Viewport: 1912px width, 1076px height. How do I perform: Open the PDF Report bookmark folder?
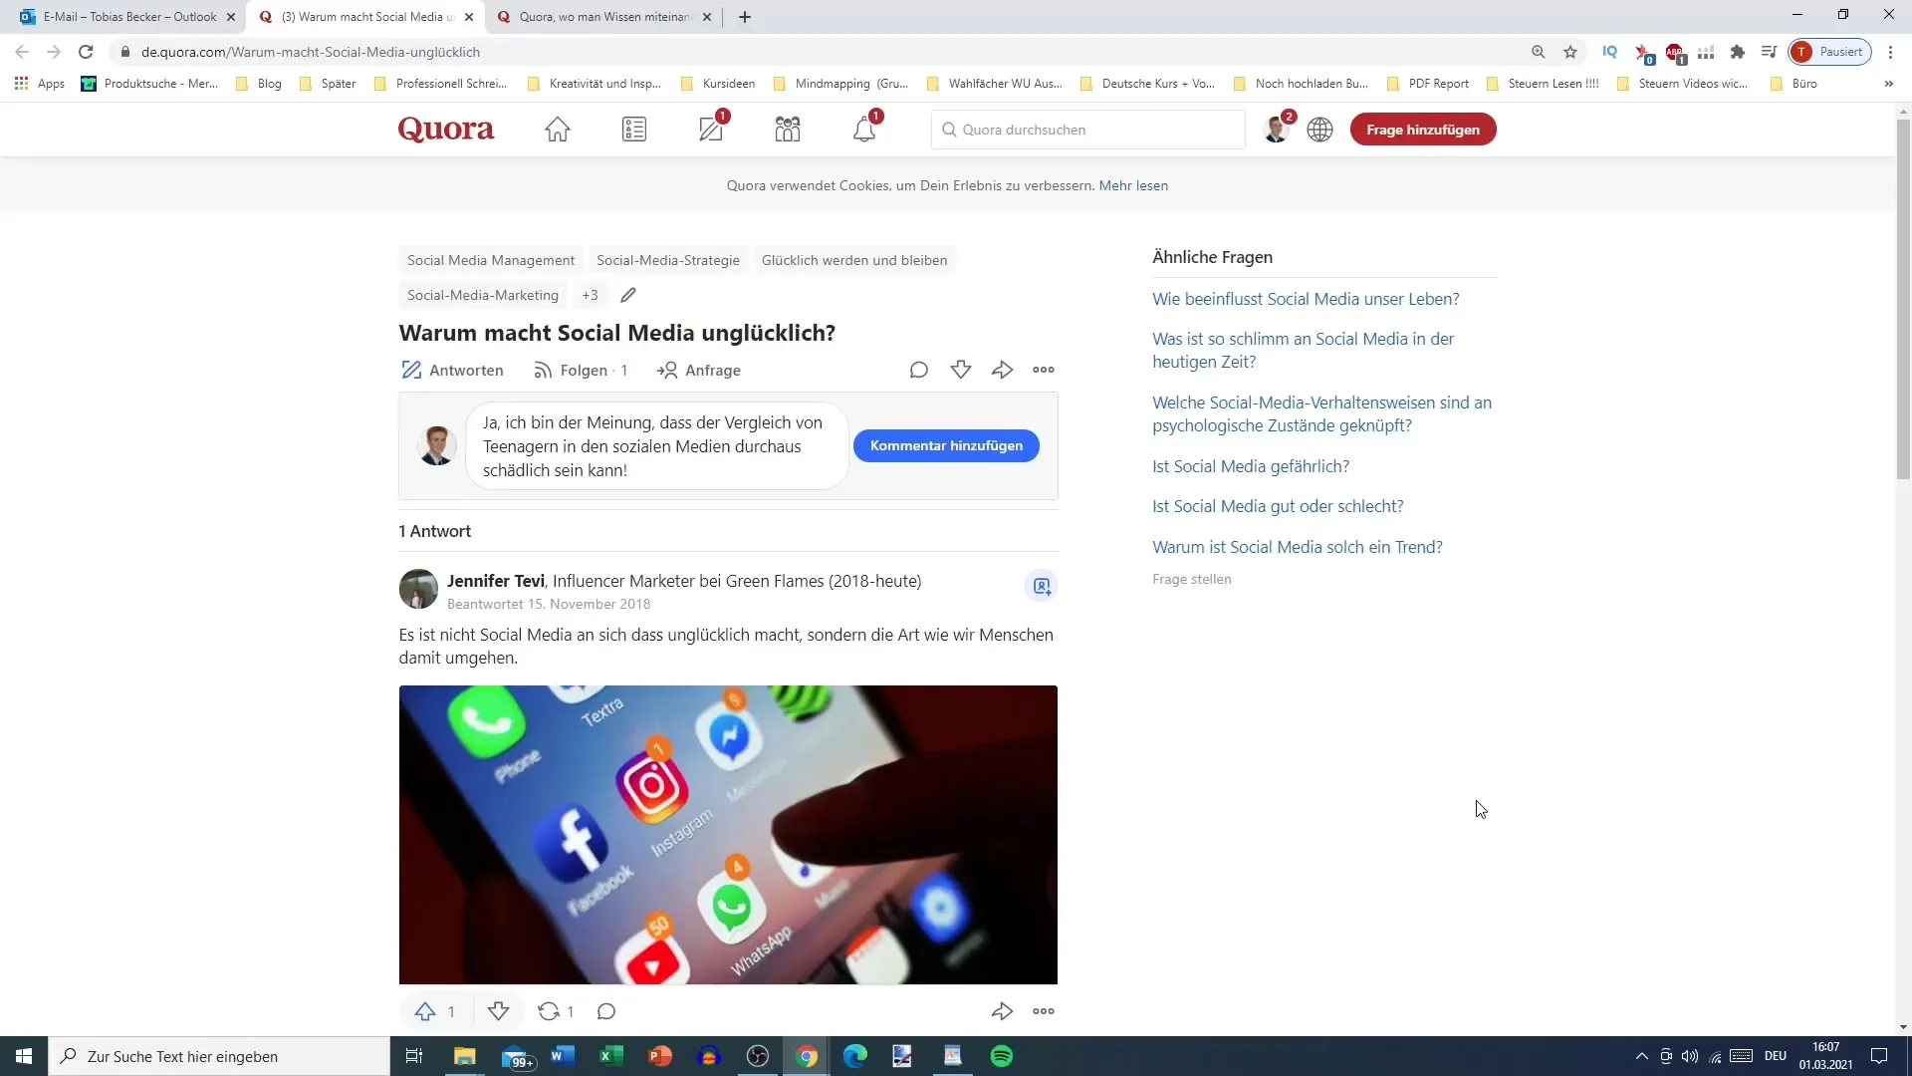(1428, 84)
